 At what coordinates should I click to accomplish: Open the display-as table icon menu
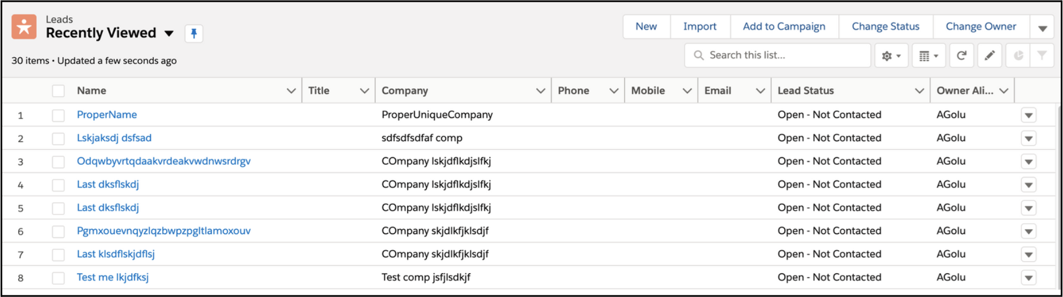pos(928,56)
